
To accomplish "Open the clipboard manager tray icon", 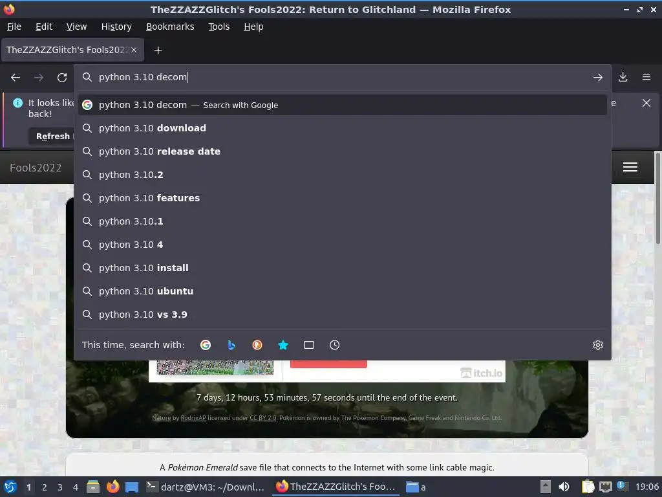I will tap(588, 487).
